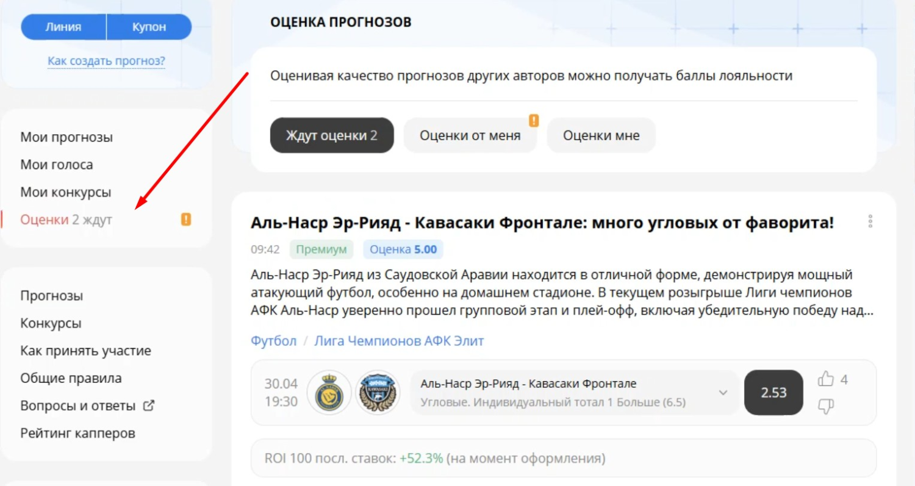Click the orange alert badge beside Оценки
The height and width of the screenshot is (486, 915).
pos(185,218)
